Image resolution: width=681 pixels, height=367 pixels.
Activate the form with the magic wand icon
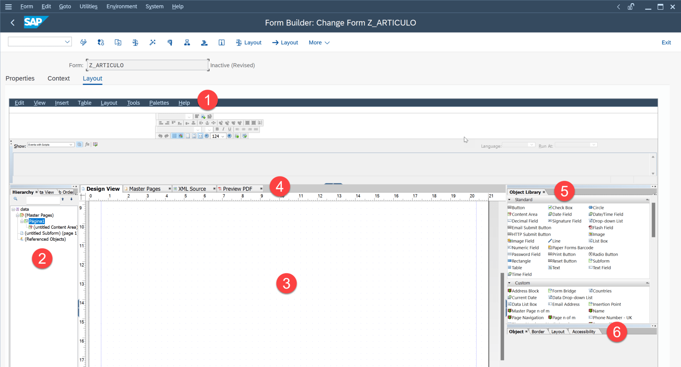pyautogui.click(x=153, y=43)
